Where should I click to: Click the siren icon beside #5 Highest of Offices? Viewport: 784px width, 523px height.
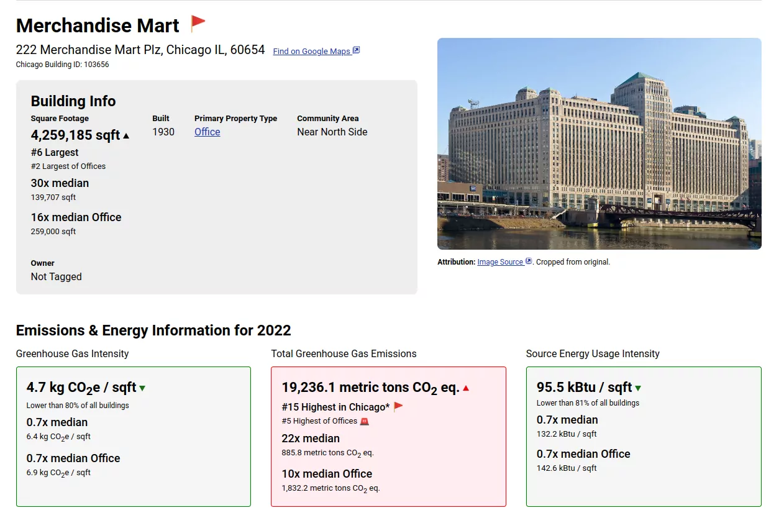coord(365,421)
